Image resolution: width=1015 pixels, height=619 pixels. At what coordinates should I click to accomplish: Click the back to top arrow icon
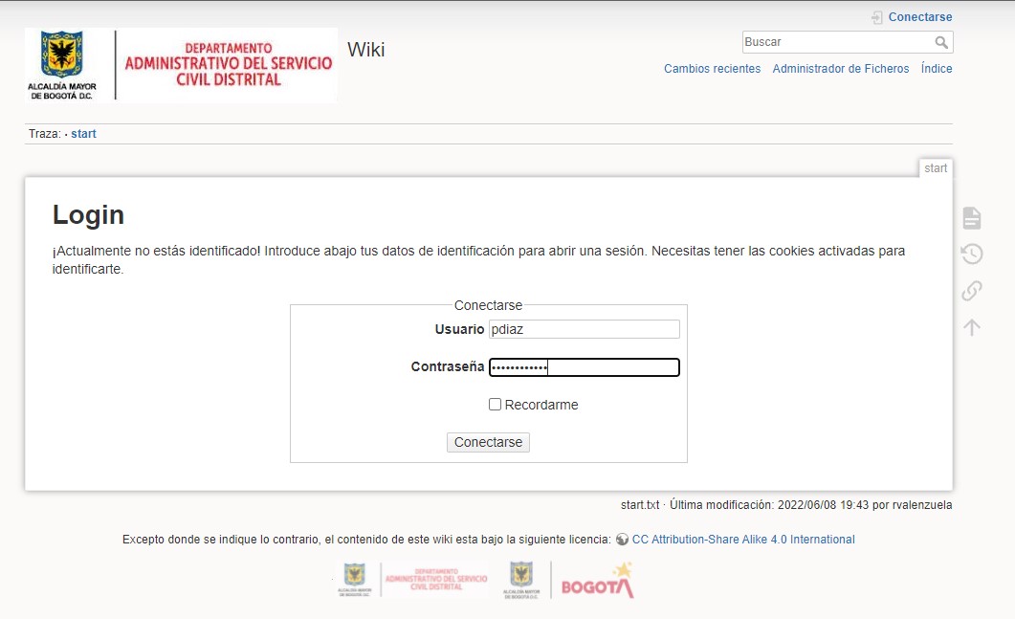(x=972, y=327)
